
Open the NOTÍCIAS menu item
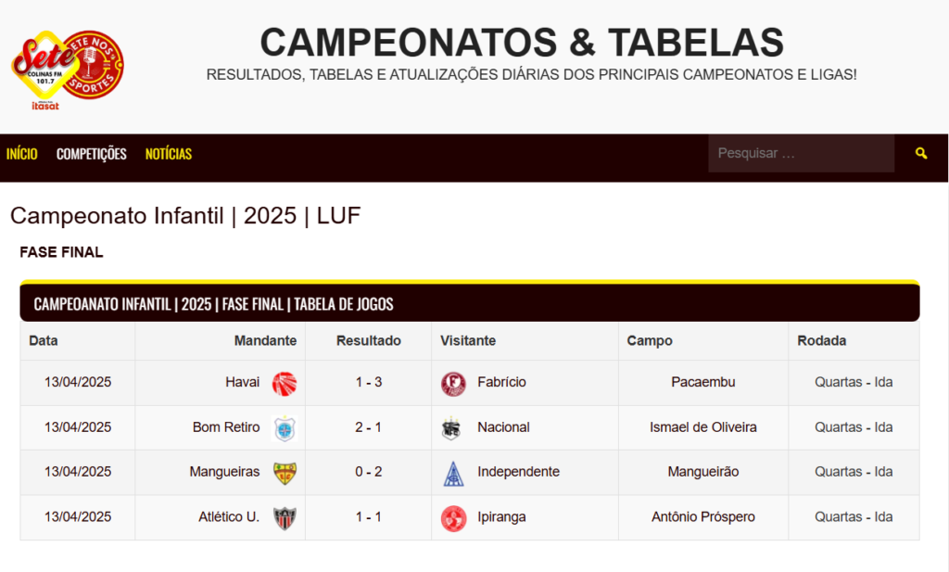pos(169,154)
